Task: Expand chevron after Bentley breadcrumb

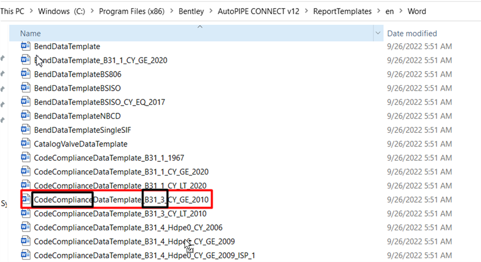Action: point(211,11)
